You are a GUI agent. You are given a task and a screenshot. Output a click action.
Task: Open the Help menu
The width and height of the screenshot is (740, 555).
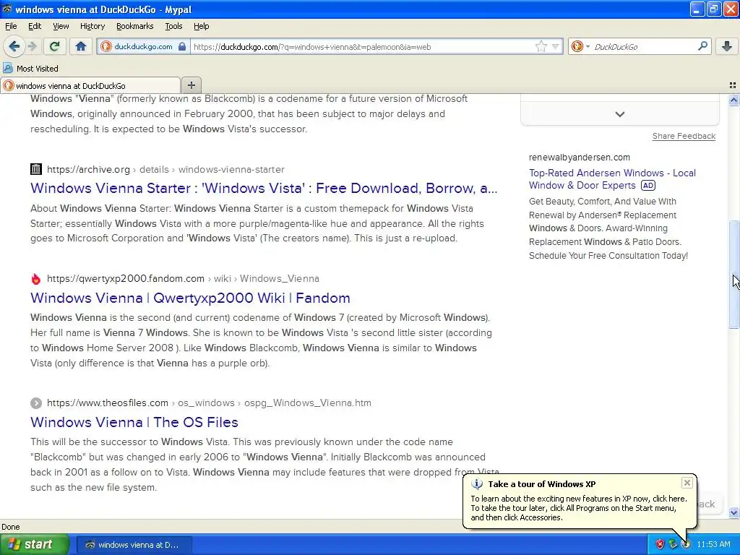(x=201, y=26)
